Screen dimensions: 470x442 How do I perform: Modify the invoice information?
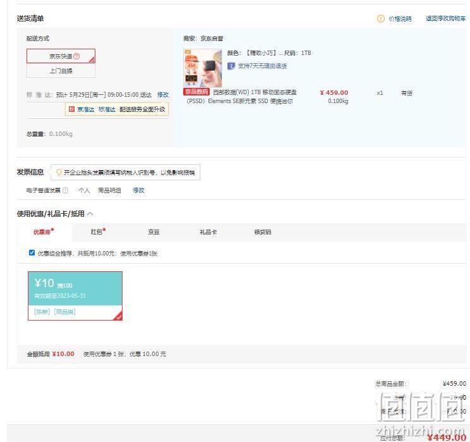138,190
